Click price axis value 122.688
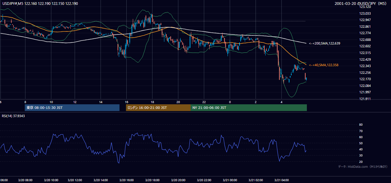This screenshot has height=183, width=391. pyautogui.click(x=365, y=40)
